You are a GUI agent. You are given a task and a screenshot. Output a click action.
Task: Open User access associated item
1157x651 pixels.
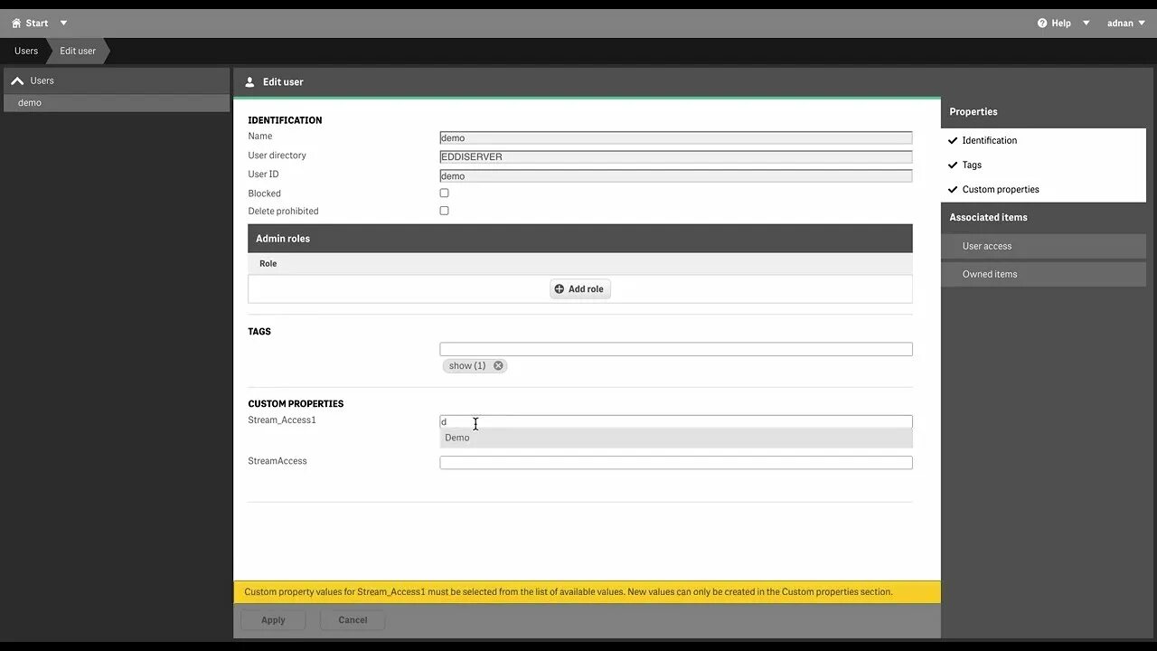click(x=1043, y=246)
